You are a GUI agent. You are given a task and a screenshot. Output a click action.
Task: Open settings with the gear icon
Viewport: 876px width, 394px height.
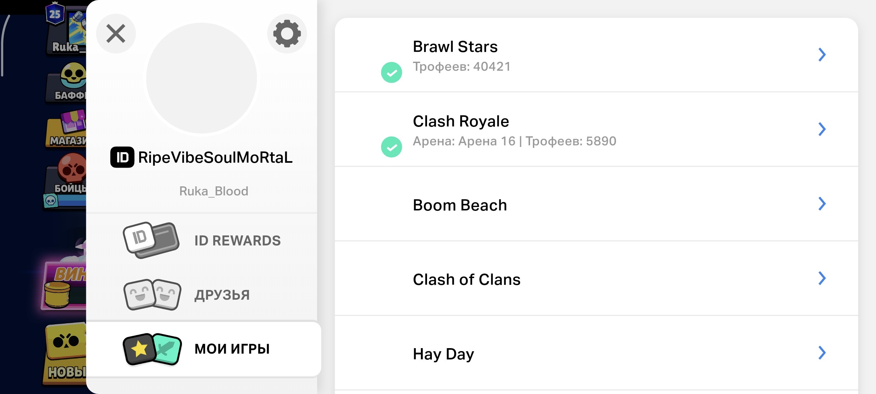point(287,34)
